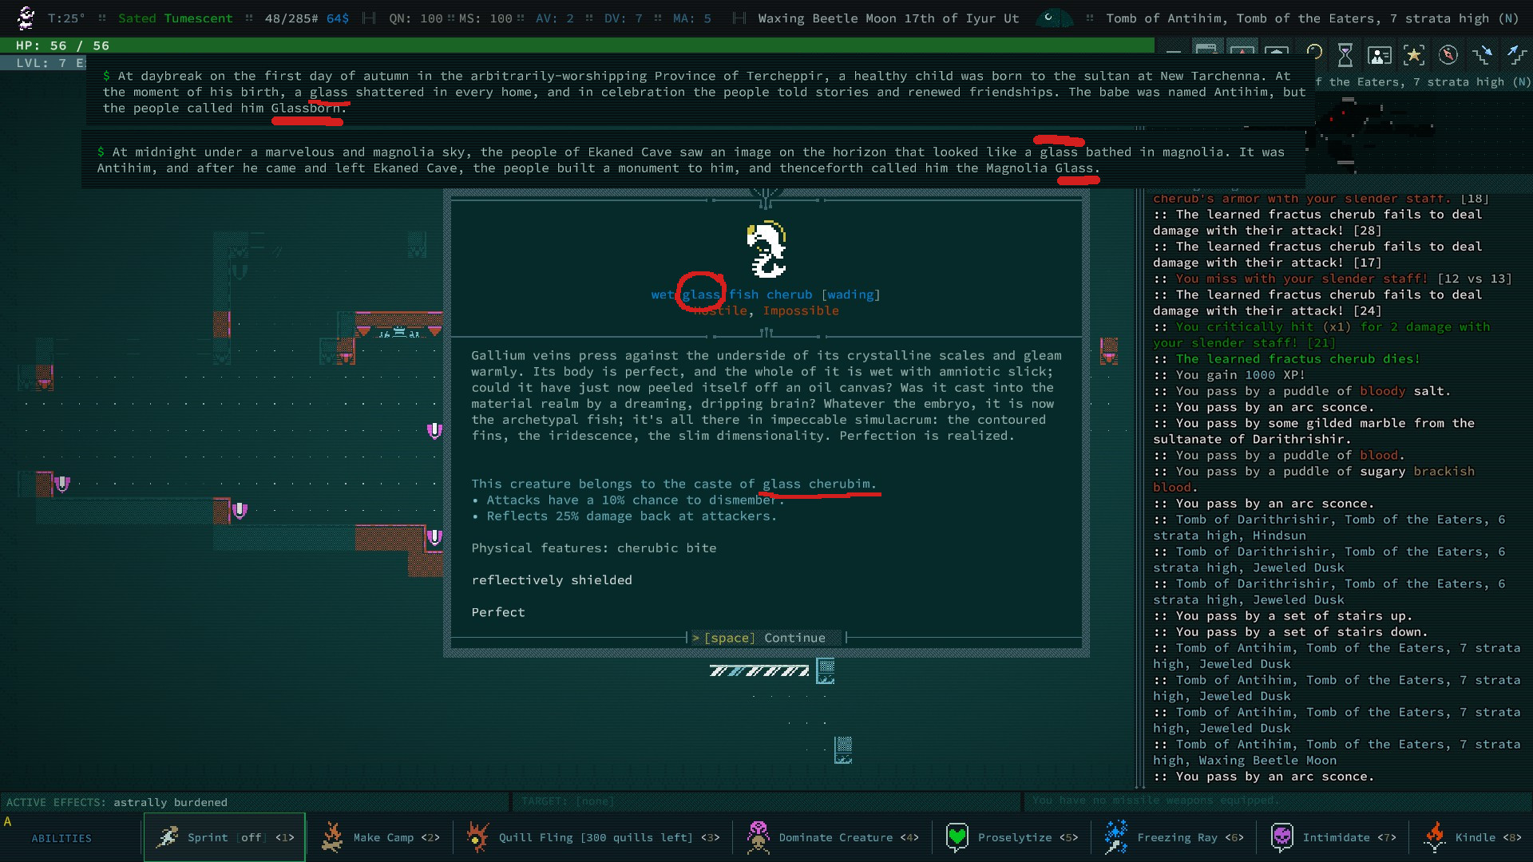Click the hourglass wait icon
Screen dimensions: 1533x862
1345,54
